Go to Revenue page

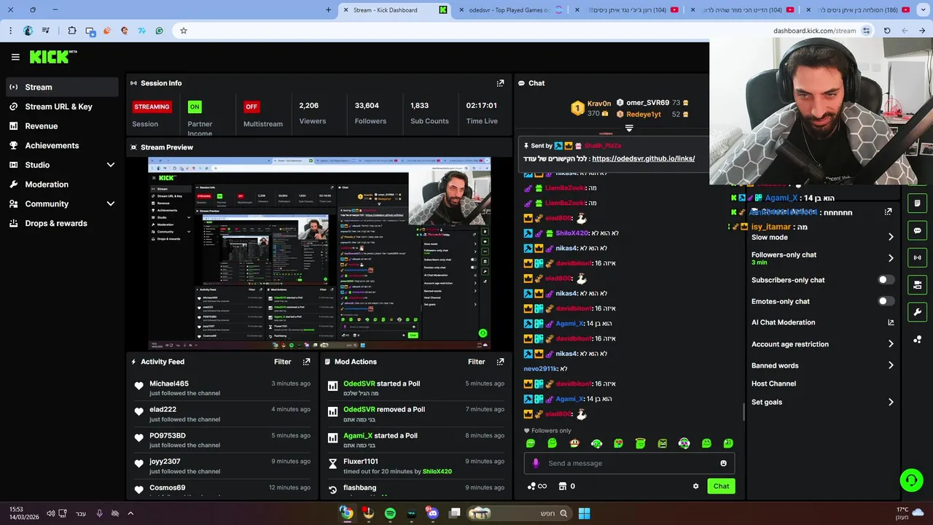pyautogui.click(x=62, y=126)
